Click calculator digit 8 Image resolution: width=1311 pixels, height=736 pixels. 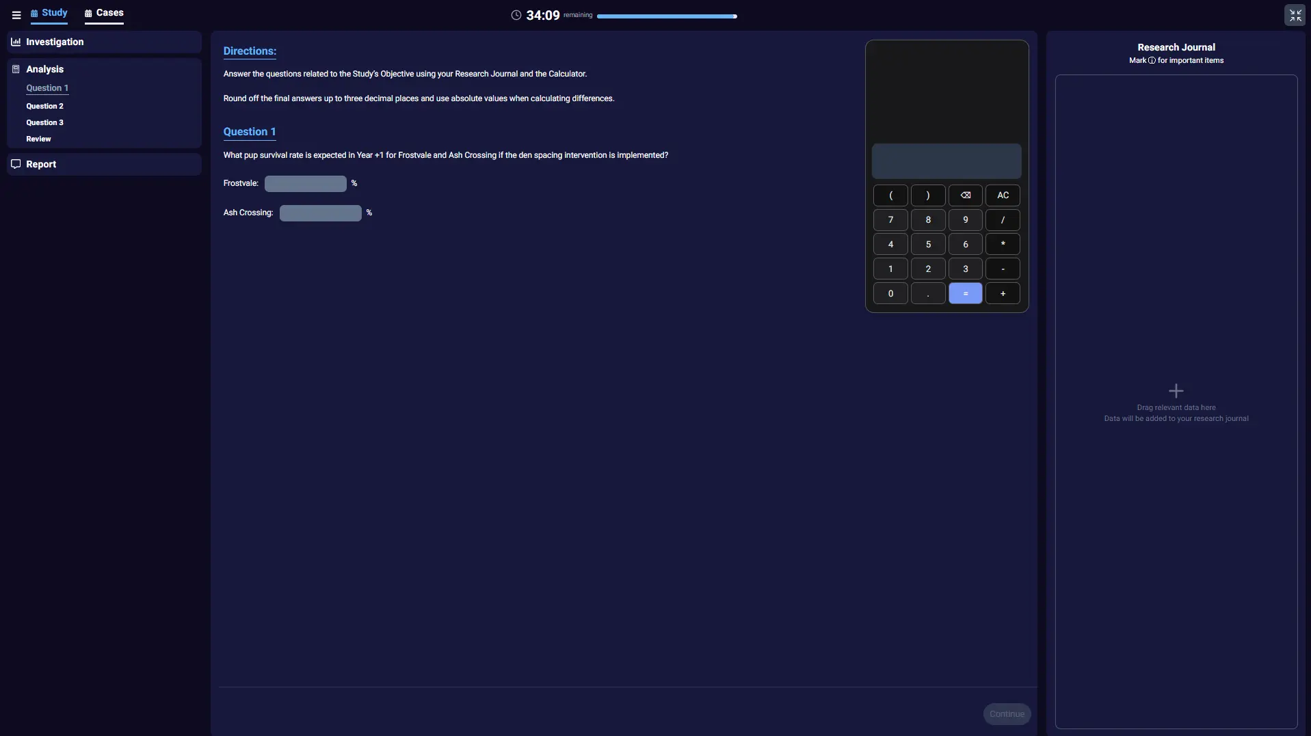click(928, 220)
